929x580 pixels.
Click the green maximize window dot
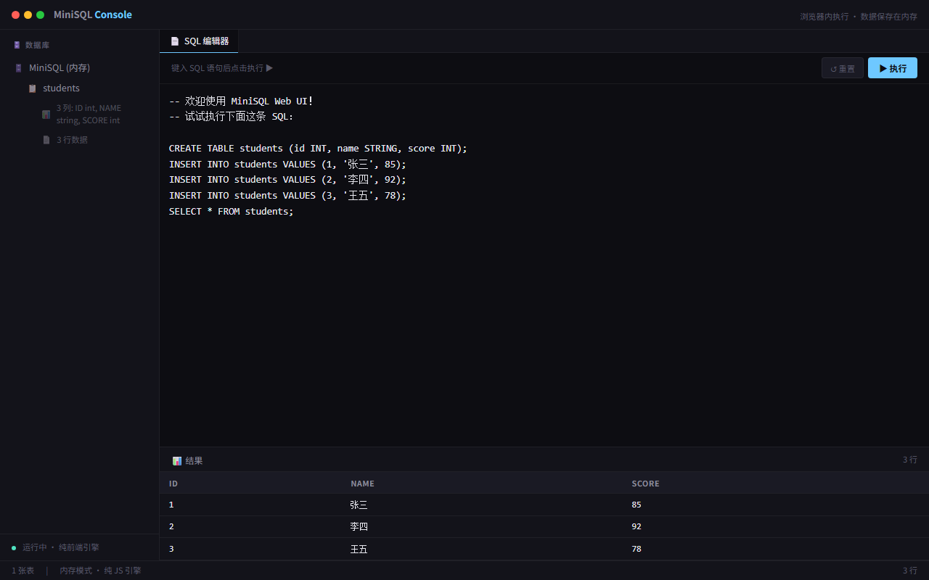tap(41, 14)
